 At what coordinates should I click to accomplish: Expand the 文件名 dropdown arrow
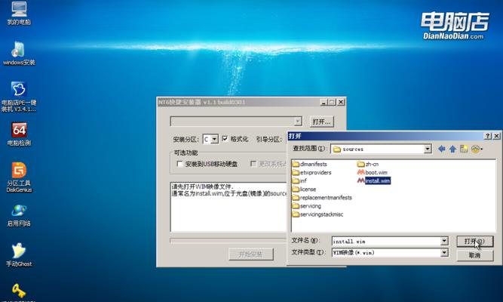tap(444, 241)
